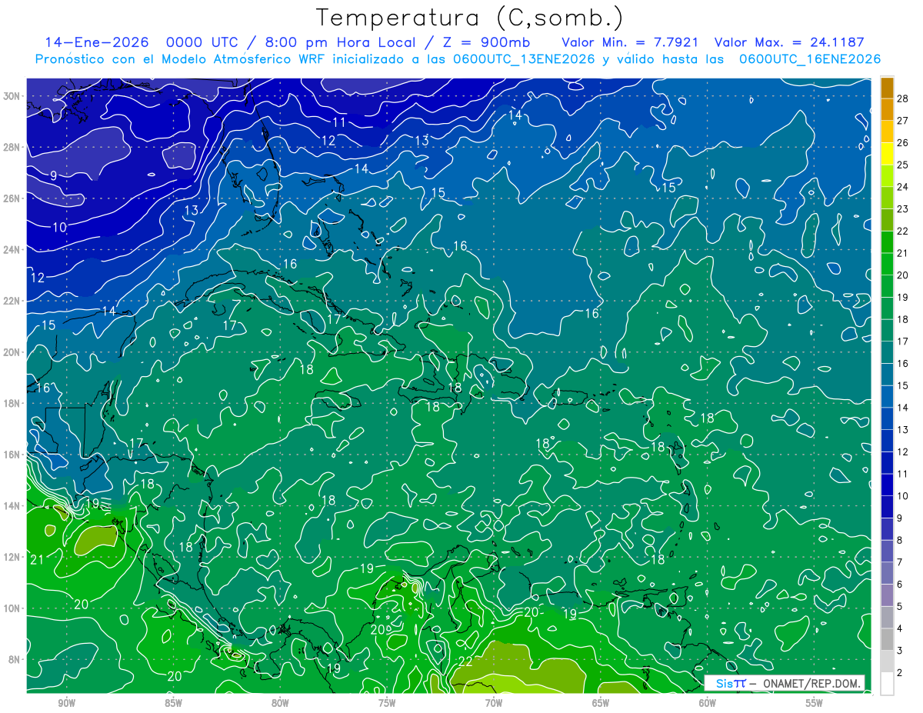The height and width of the screenshot is (713, 923).
Task: Click legend label 7 on color scale
Action: pos(900,562)
